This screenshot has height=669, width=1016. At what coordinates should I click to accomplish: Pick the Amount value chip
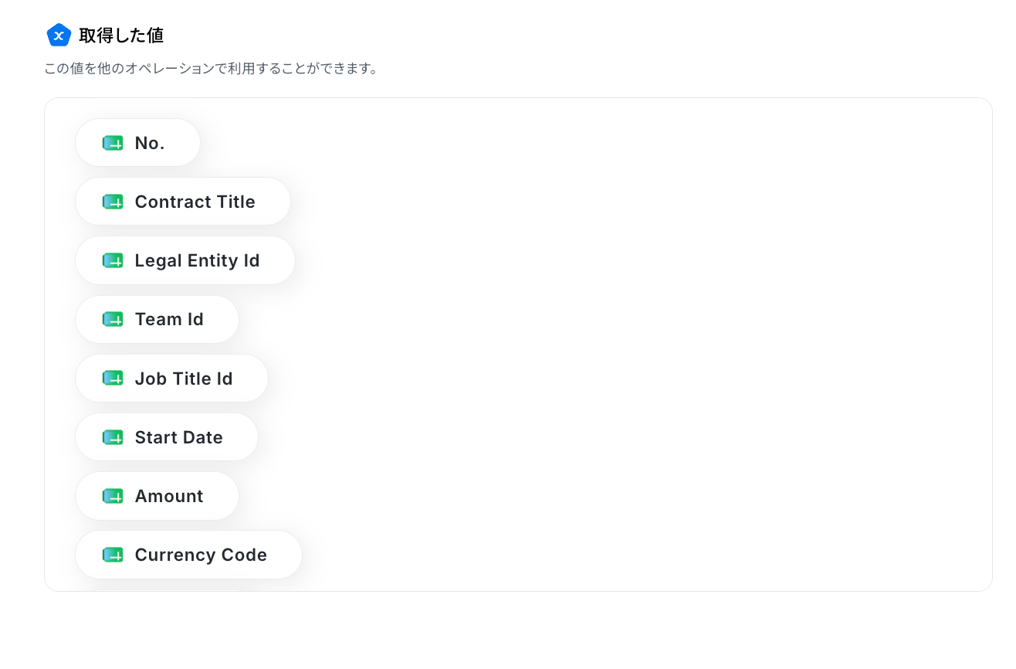[157, 496]
